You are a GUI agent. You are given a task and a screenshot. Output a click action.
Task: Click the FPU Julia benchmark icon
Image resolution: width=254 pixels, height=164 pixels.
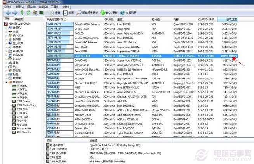coord(14,125)
